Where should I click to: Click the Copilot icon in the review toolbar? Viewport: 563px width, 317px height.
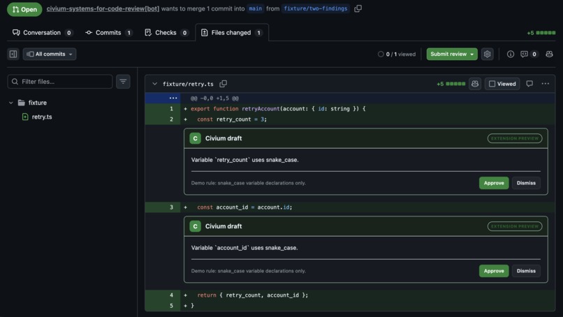[x=549, y=54]
